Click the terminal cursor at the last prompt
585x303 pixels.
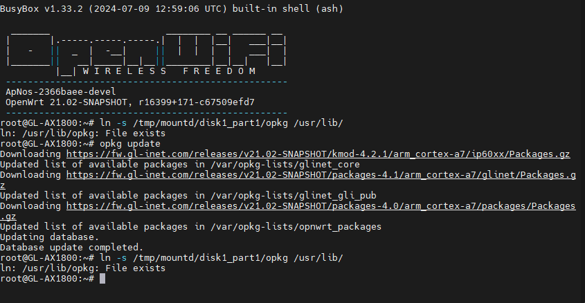point(102,279)
